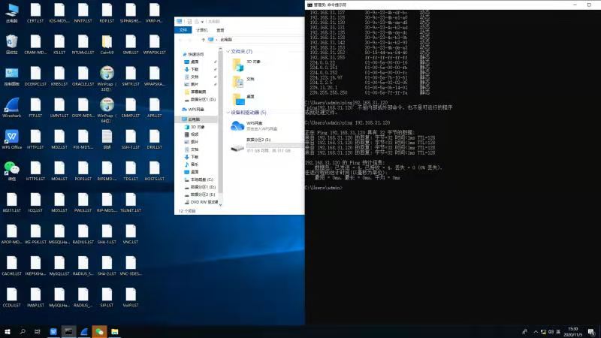601x338 pixels.
Task: Select the WinPcap (64位) installer icon
Action: tap(107, 110)
